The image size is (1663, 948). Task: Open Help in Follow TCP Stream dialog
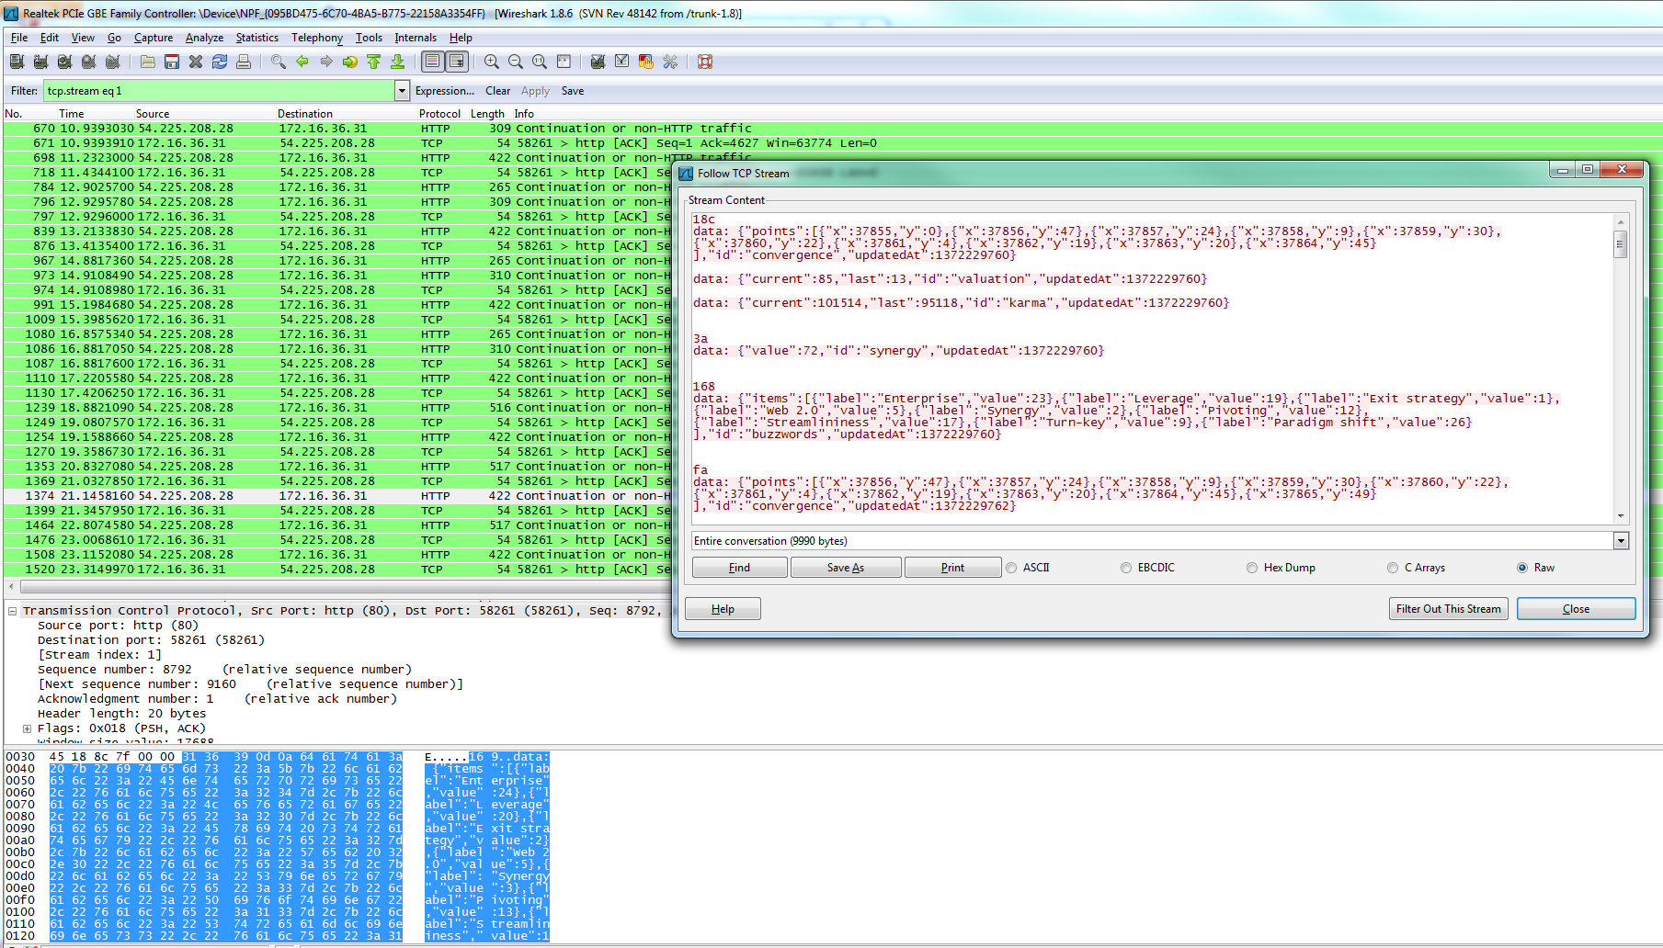point(723,609)
